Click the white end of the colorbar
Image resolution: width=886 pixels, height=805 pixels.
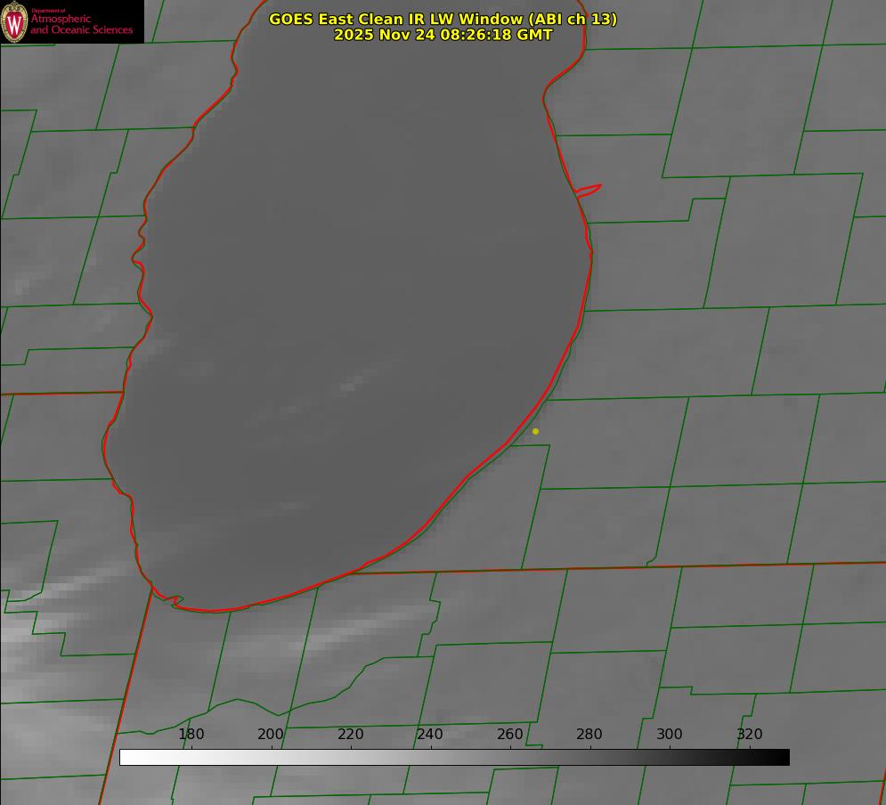pyautogui.click(x=126, y=757)
